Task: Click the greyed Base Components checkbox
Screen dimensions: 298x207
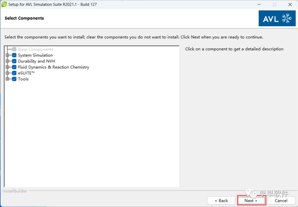Action: click(x=14, y=49)
